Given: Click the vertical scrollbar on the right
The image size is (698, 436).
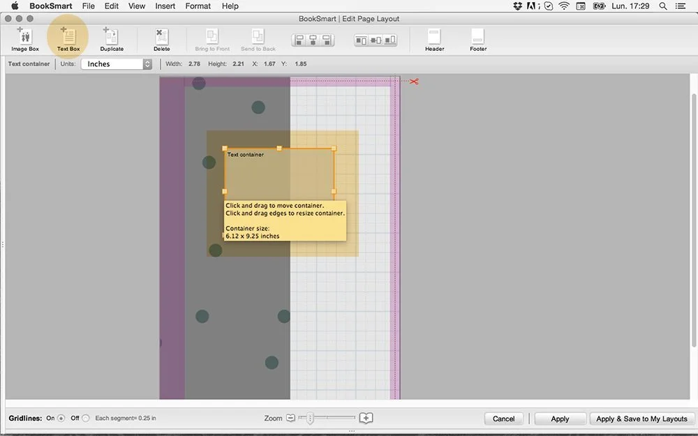Looking at the screenshot, I should click(x=694, y=220).
